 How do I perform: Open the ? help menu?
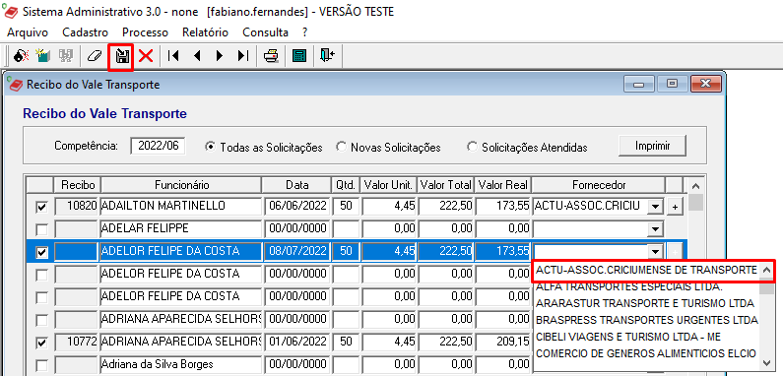click(304, 32)
